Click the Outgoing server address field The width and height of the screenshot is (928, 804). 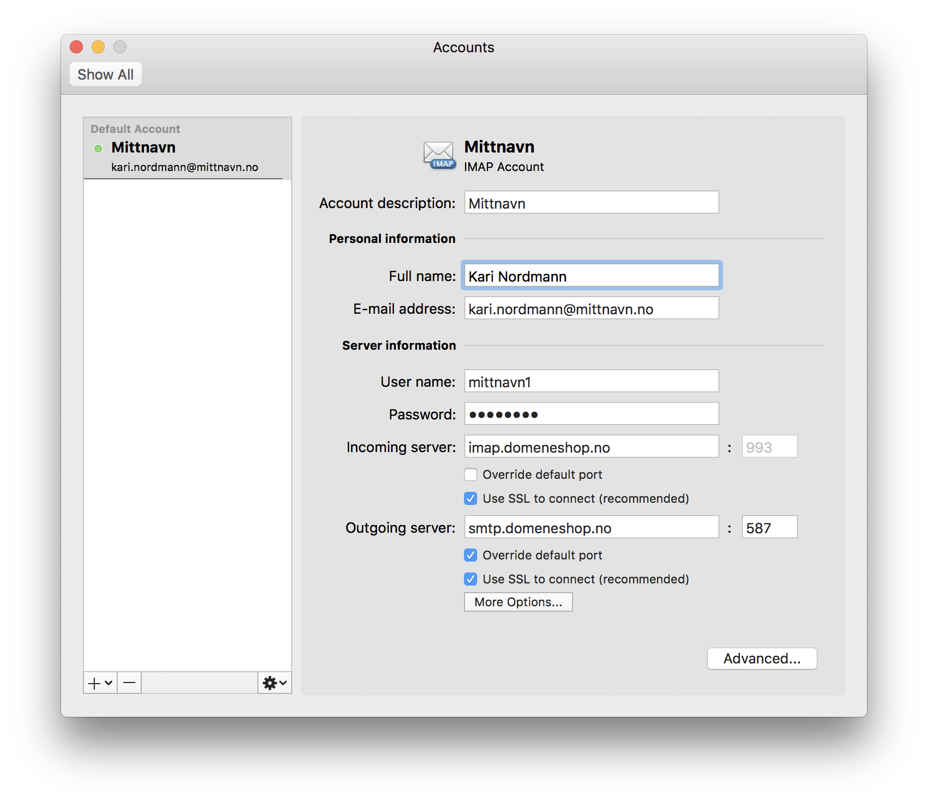point(592,527)
